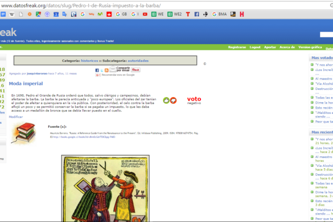Open the Google Calendar bookmark
The width and height of the screenshot is (333, 222).
[x=56, y=14]
